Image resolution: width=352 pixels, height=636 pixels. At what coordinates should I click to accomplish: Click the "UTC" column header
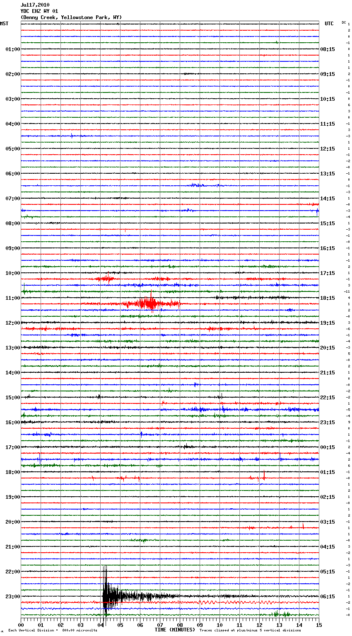(x=329, y=24)
